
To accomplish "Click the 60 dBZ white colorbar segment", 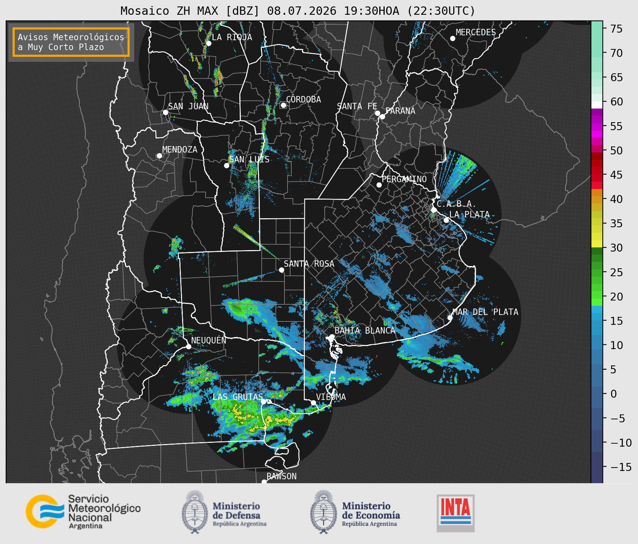I will (597, 105).
